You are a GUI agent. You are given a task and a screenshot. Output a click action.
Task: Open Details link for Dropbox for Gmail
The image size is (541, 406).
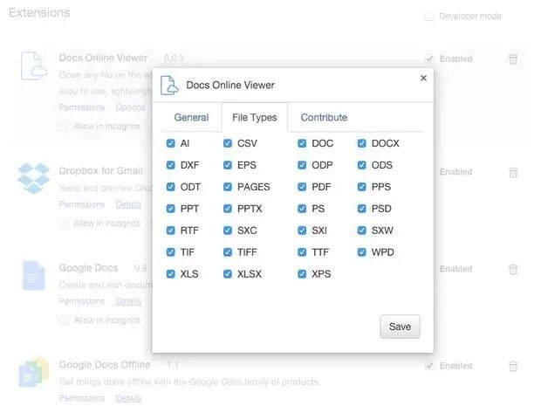(128, 204)
